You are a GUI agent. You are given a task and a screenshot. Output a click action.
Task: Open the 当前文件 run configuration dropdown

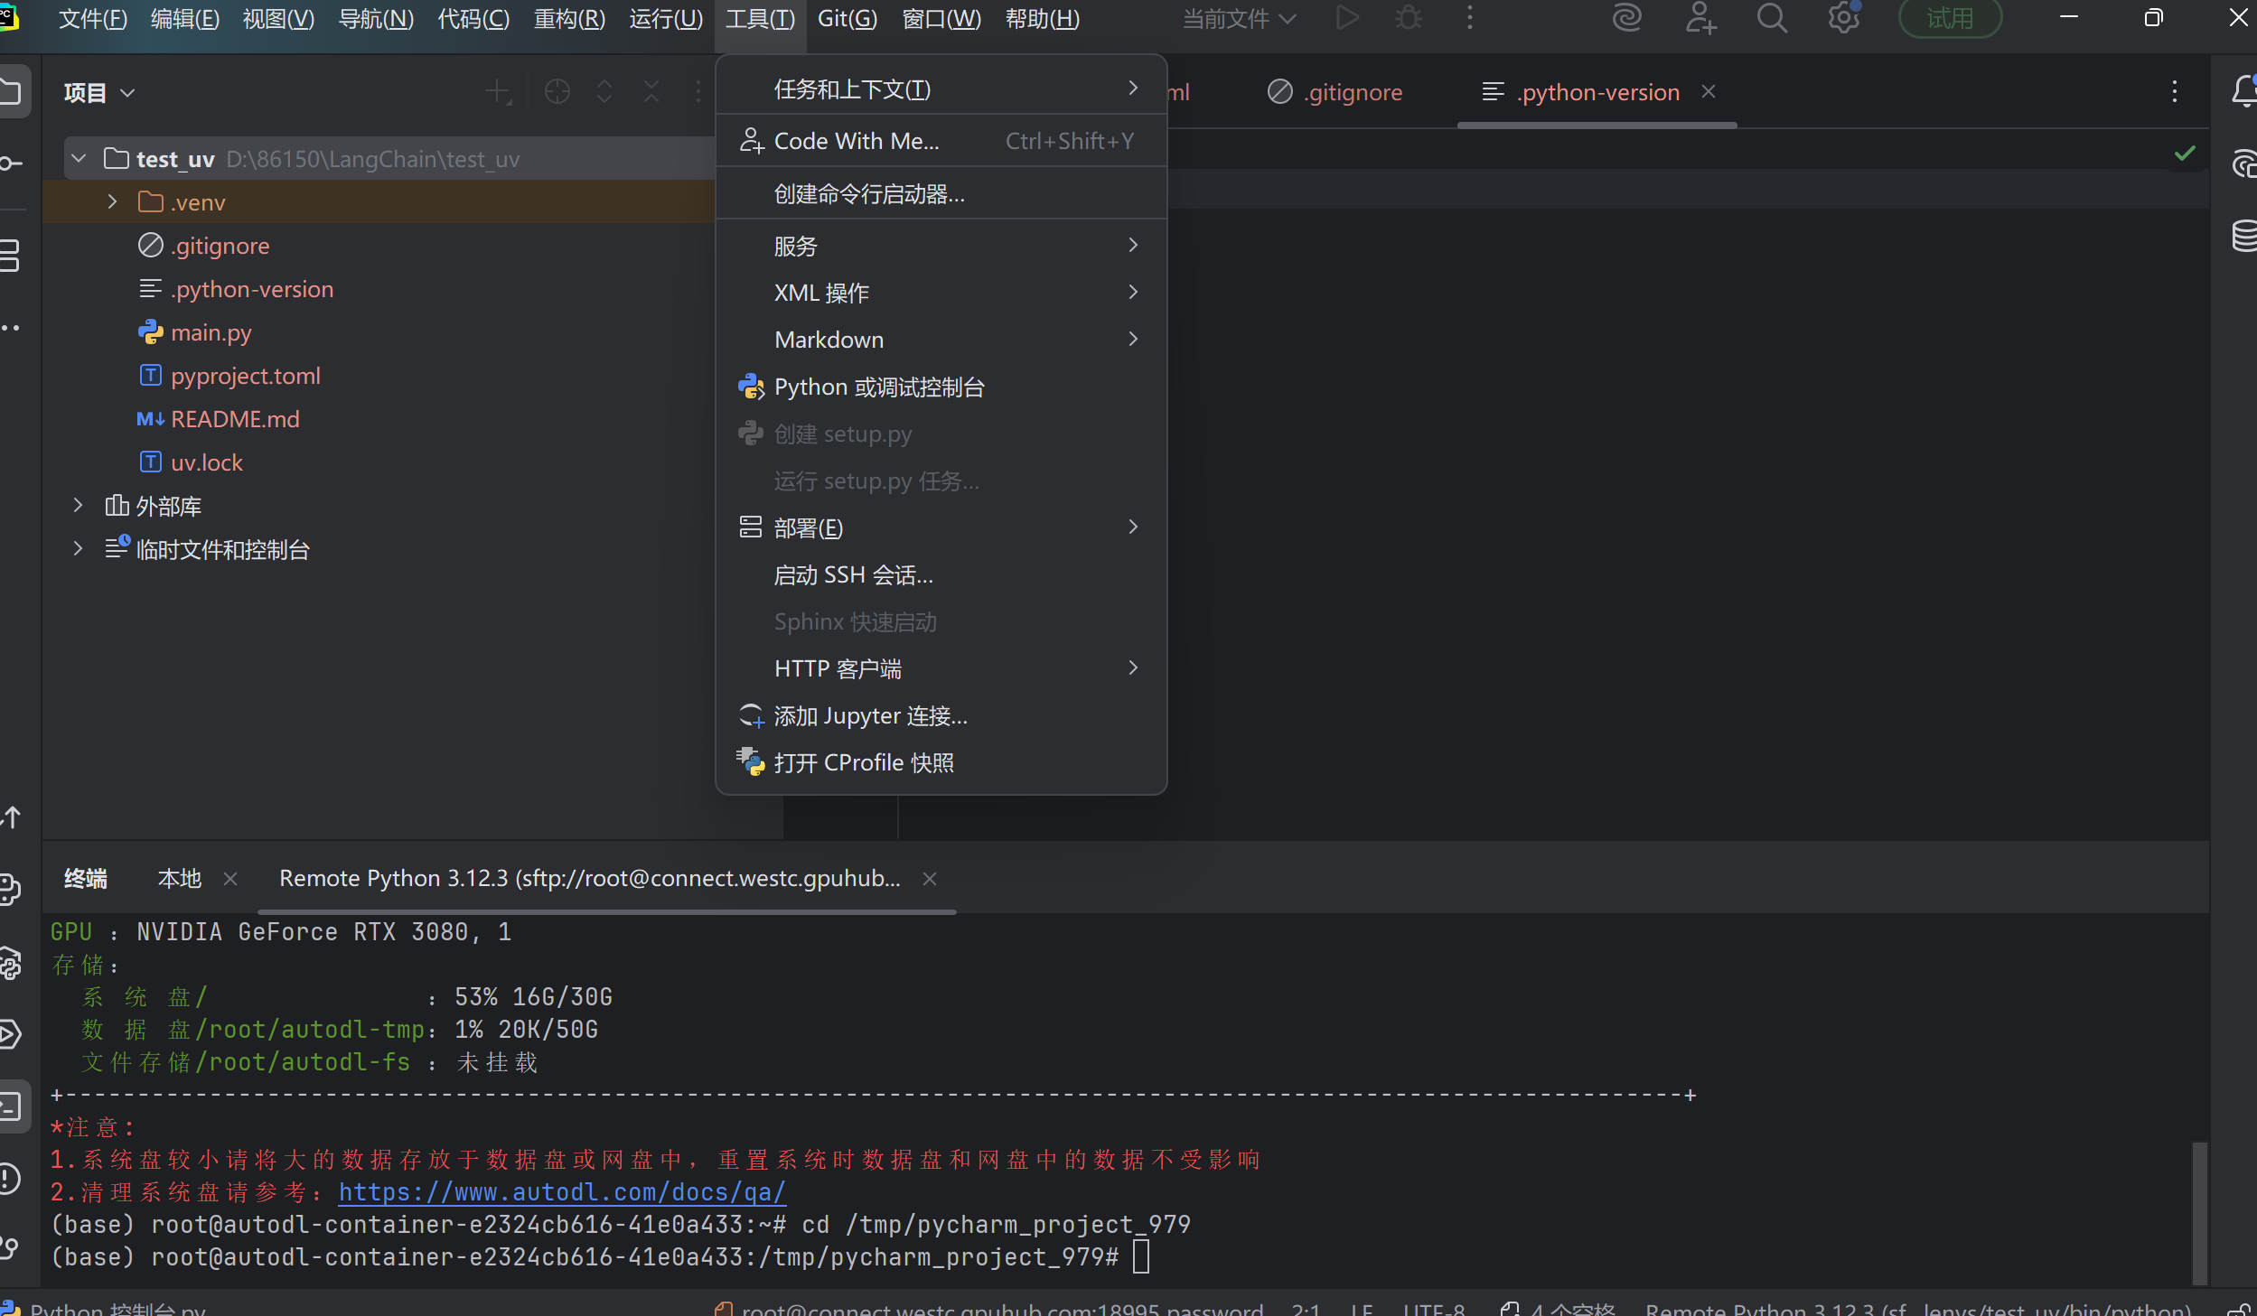coord(1239,19)
